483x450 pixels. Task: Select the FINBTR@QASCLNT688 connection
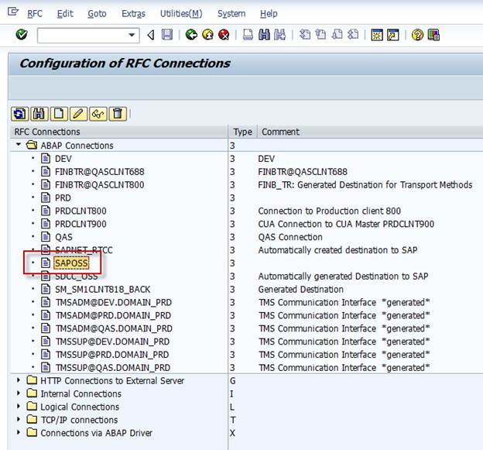click(100, 172)
